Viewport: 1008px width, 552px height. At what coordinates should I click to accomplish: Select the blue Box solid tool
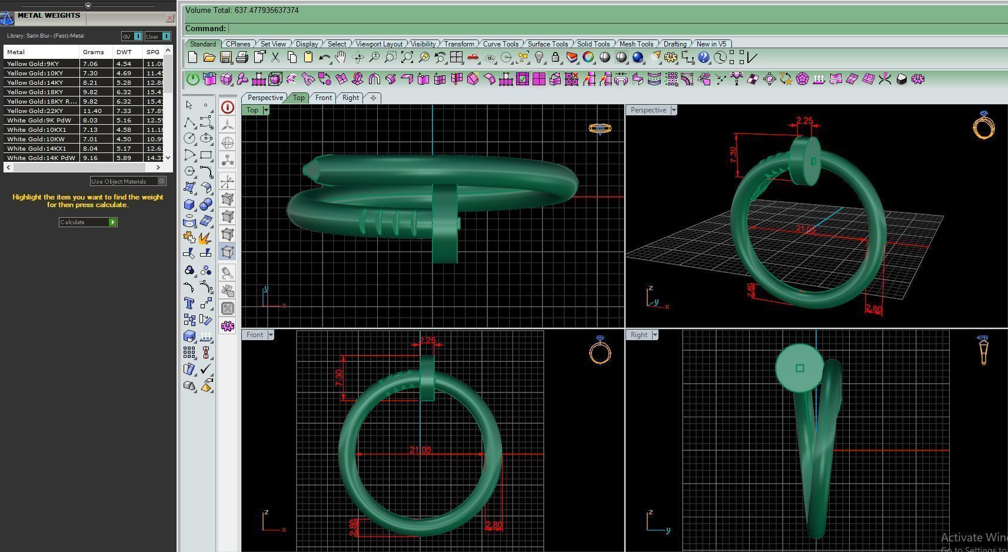(x=189, y=205)
